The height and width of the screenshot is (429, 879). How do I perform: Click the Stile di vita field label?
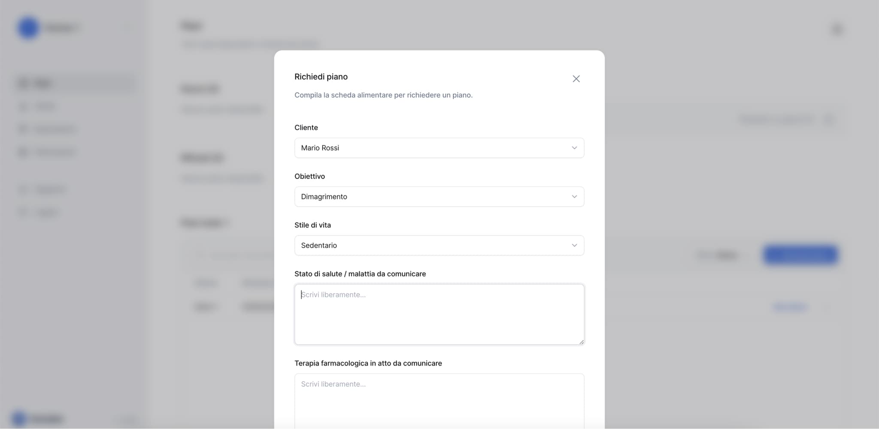312,225
